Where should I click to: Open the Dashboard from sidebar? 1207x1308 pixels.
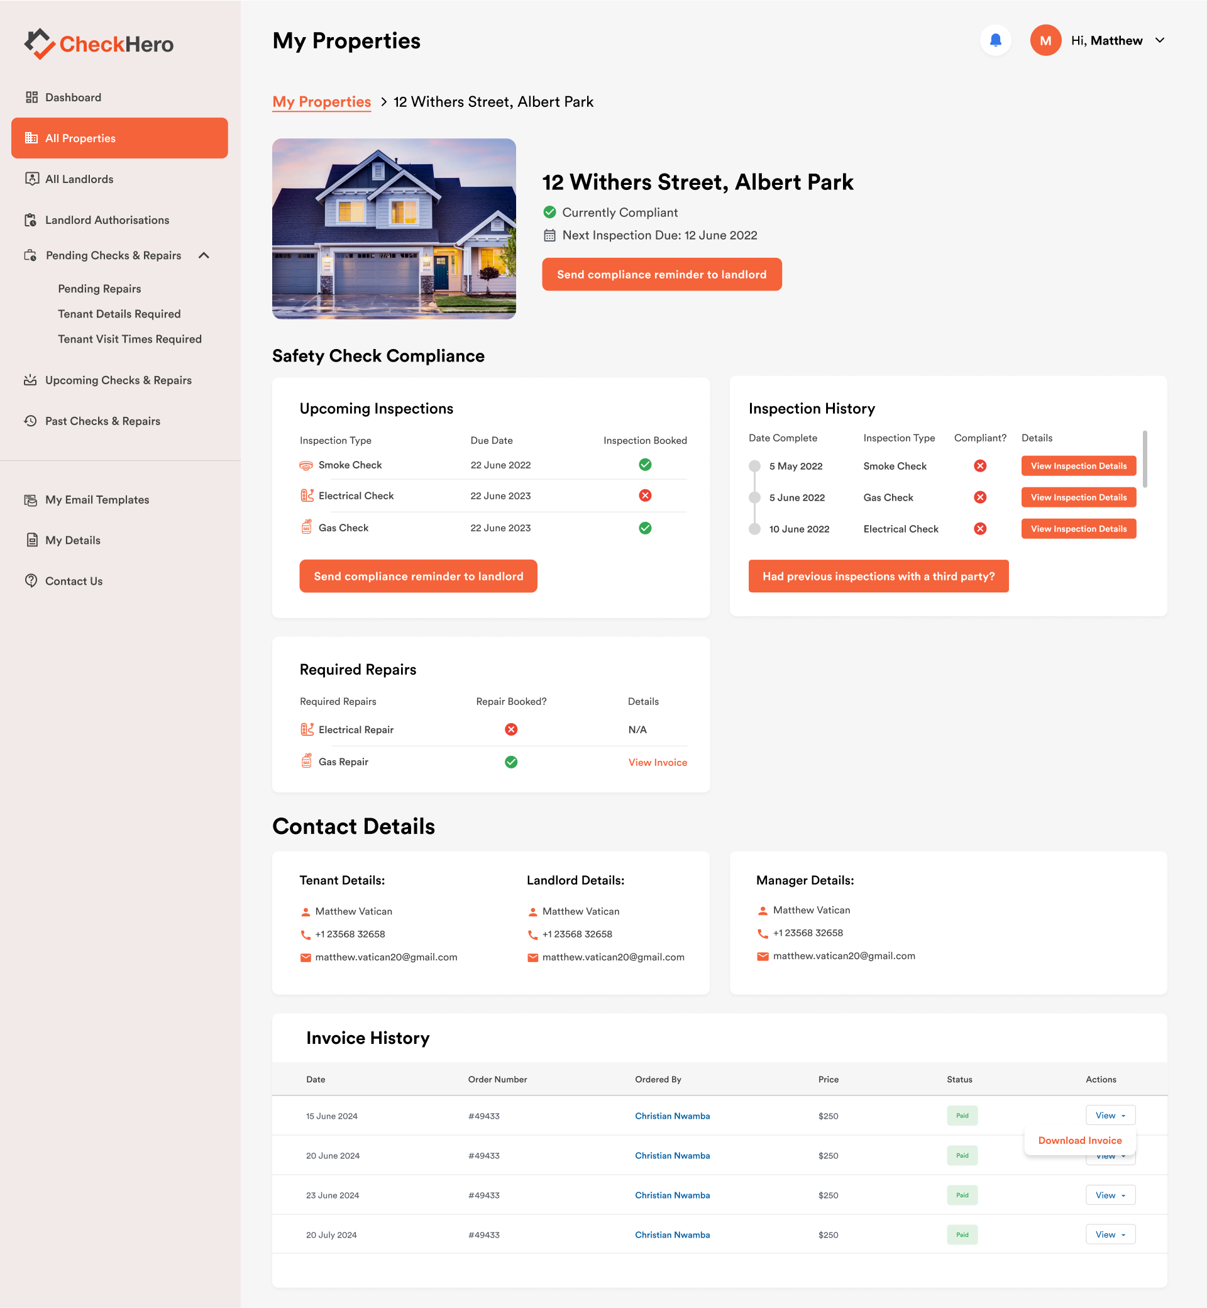(72, 97)
